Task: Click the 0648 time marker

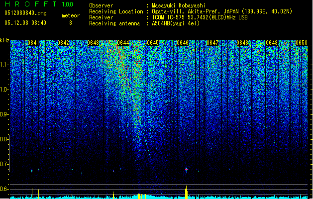Action: (x=242, y=43)
